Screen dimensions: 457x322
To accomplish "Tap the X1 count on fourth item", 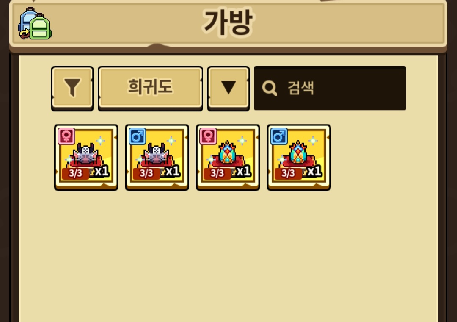I will pyautogui.click(x=314, y=171).
